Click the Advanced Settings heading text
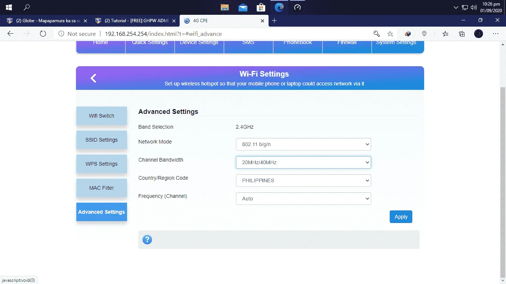This screenshot has height=284, width=506. point(168,112)
